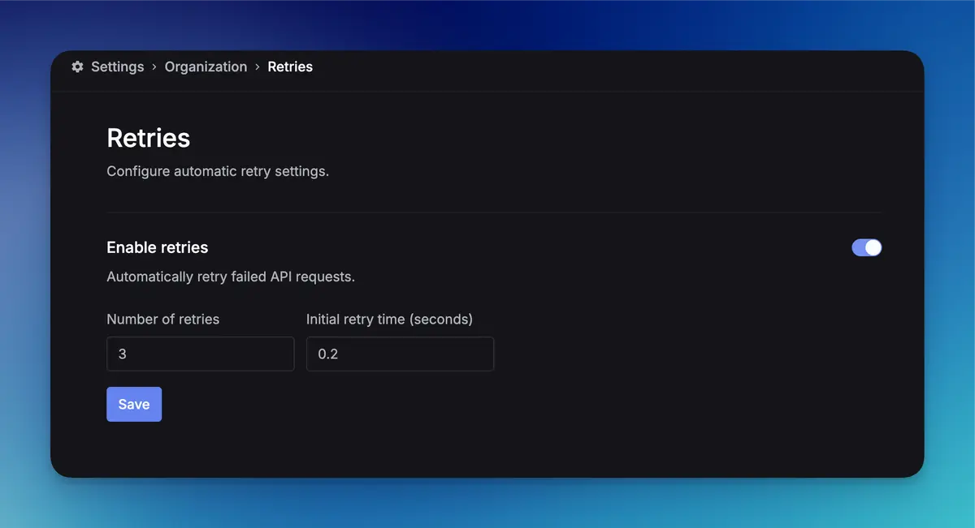Click the Initial retry time input box
Screen dimensions: 975x528
tap(400, 354)
